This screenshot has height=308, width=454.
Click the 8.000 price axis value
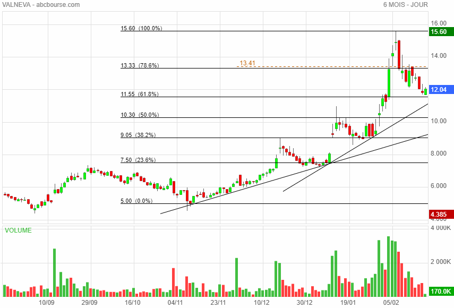439,153
